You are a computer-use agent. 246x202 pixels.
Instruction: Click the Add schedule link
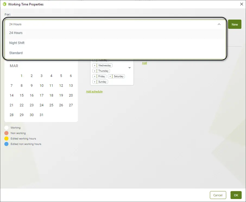click(x=94, y=91)
